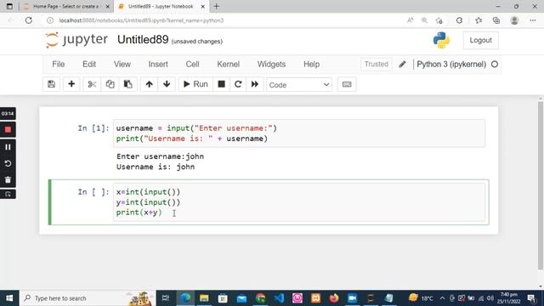Click the Jupyter logo

tap(77, 40)
